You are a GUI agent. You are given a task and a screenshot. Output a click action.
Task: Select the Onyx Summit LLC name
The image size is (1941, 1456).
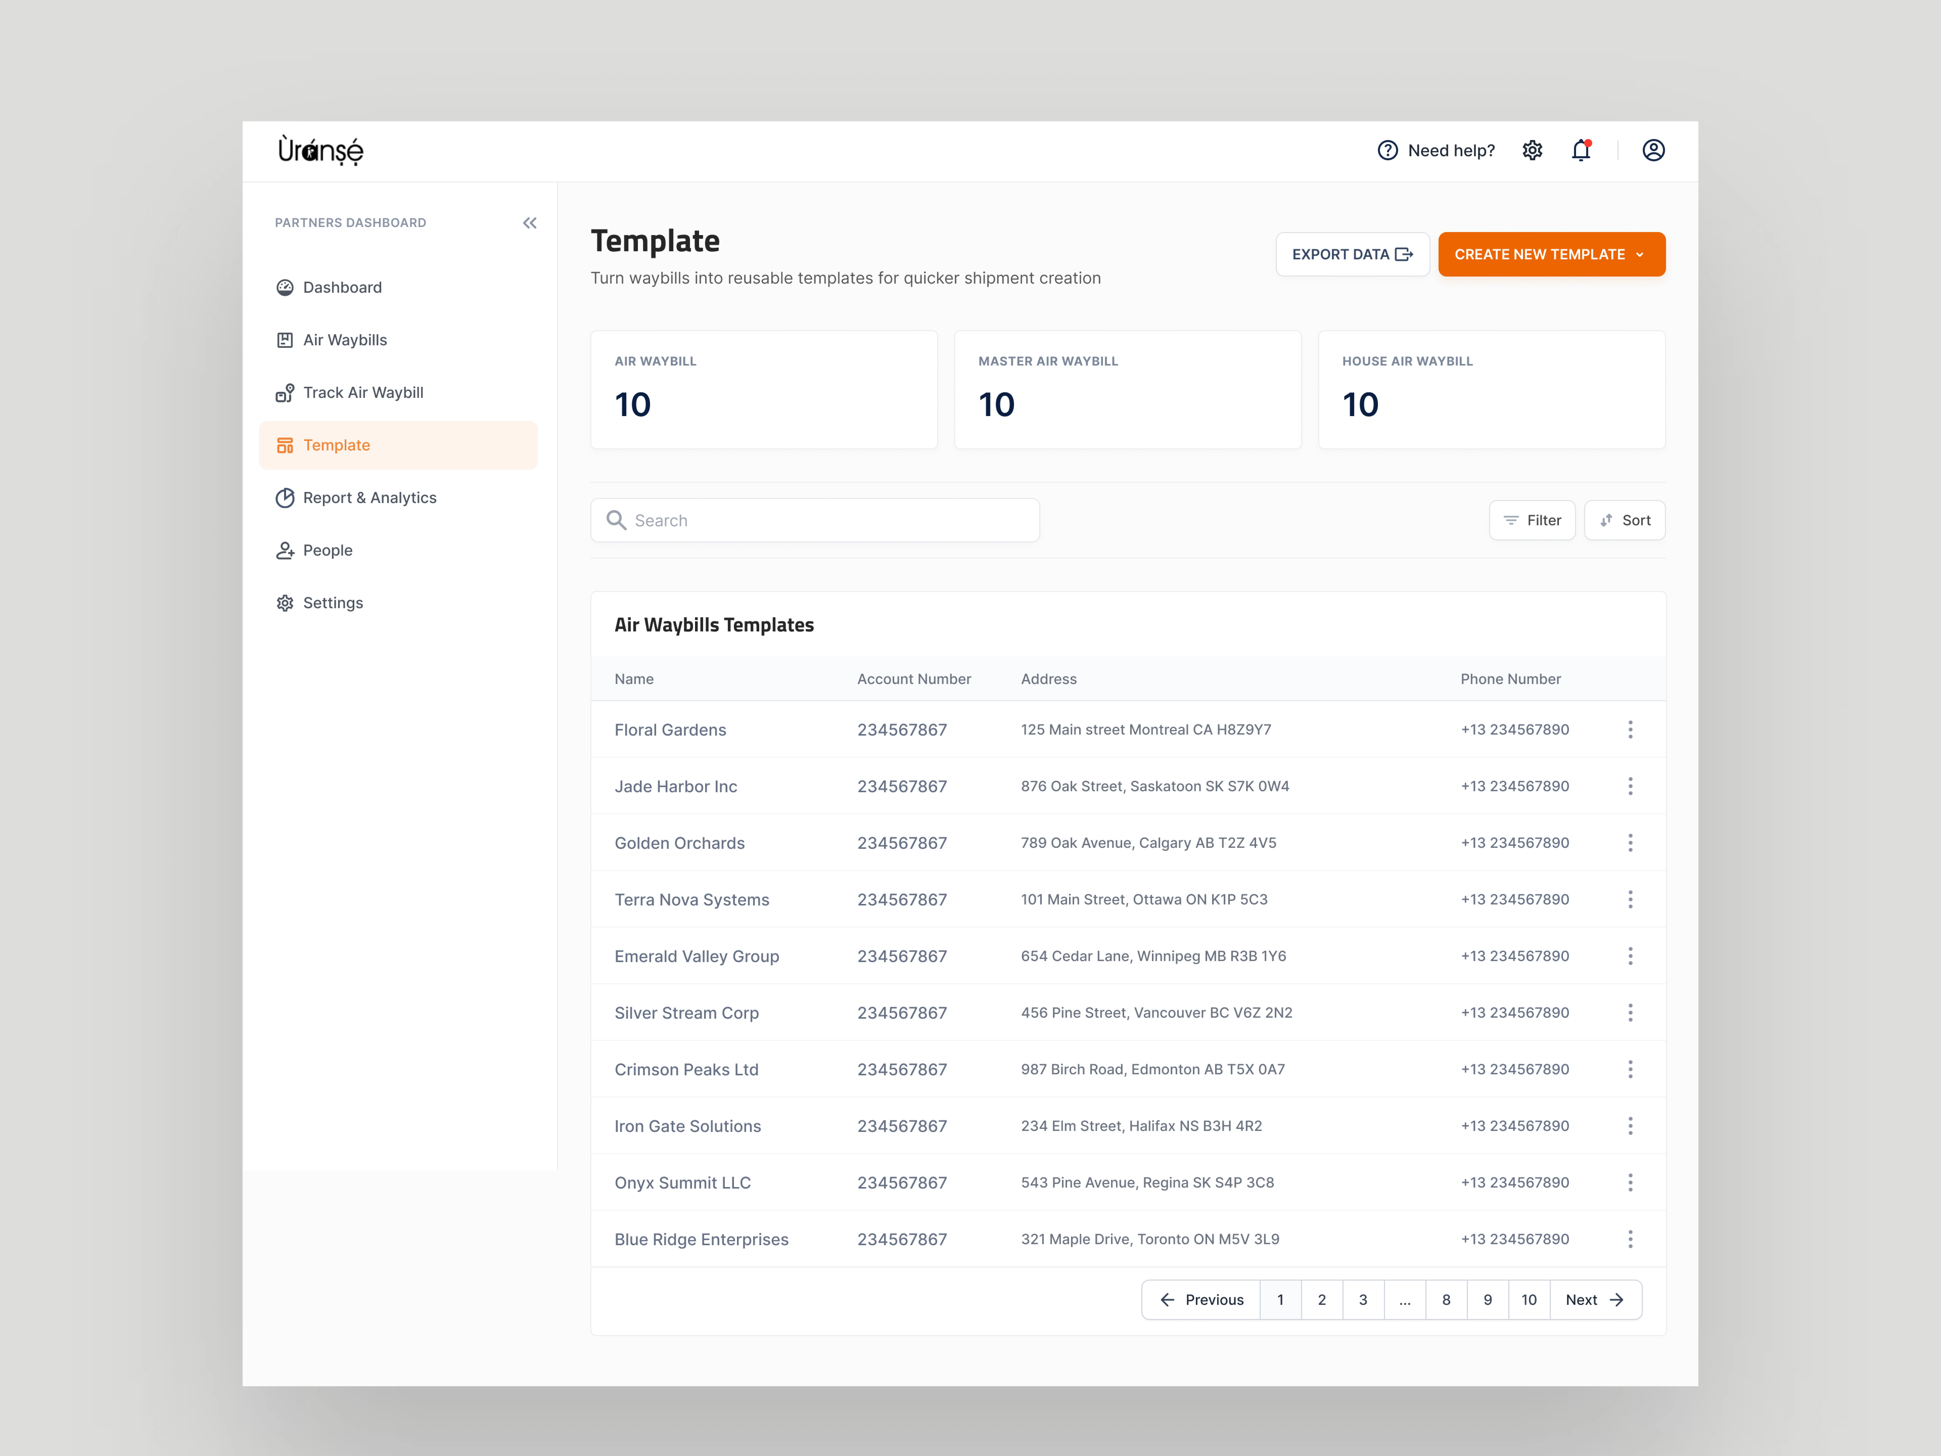683,1183
